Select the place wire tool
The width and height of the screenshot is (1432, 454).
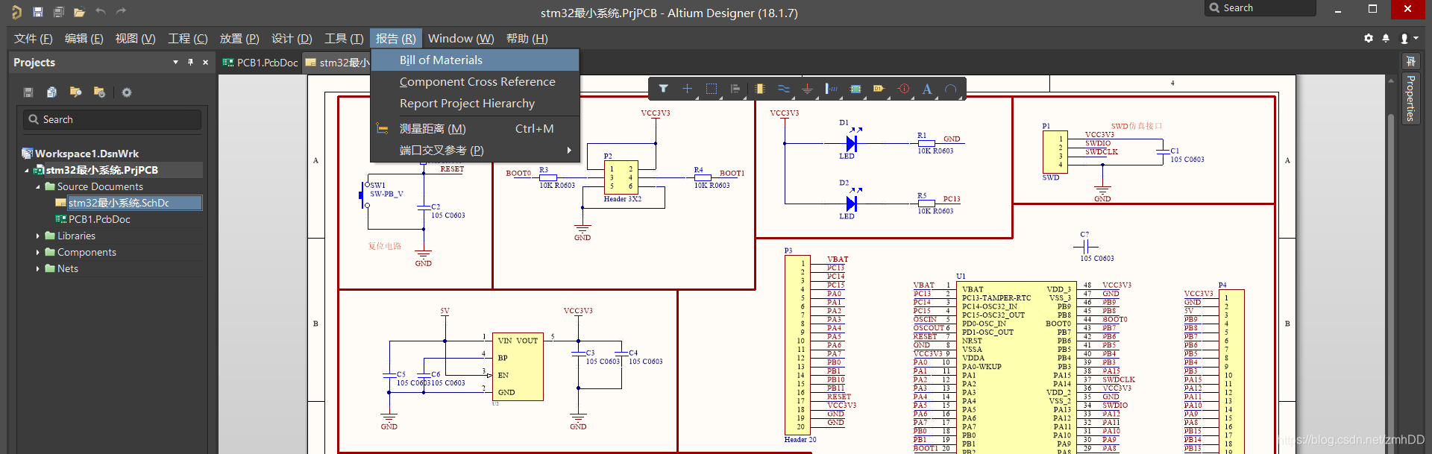pyautogui.click(x=783, y=89)
